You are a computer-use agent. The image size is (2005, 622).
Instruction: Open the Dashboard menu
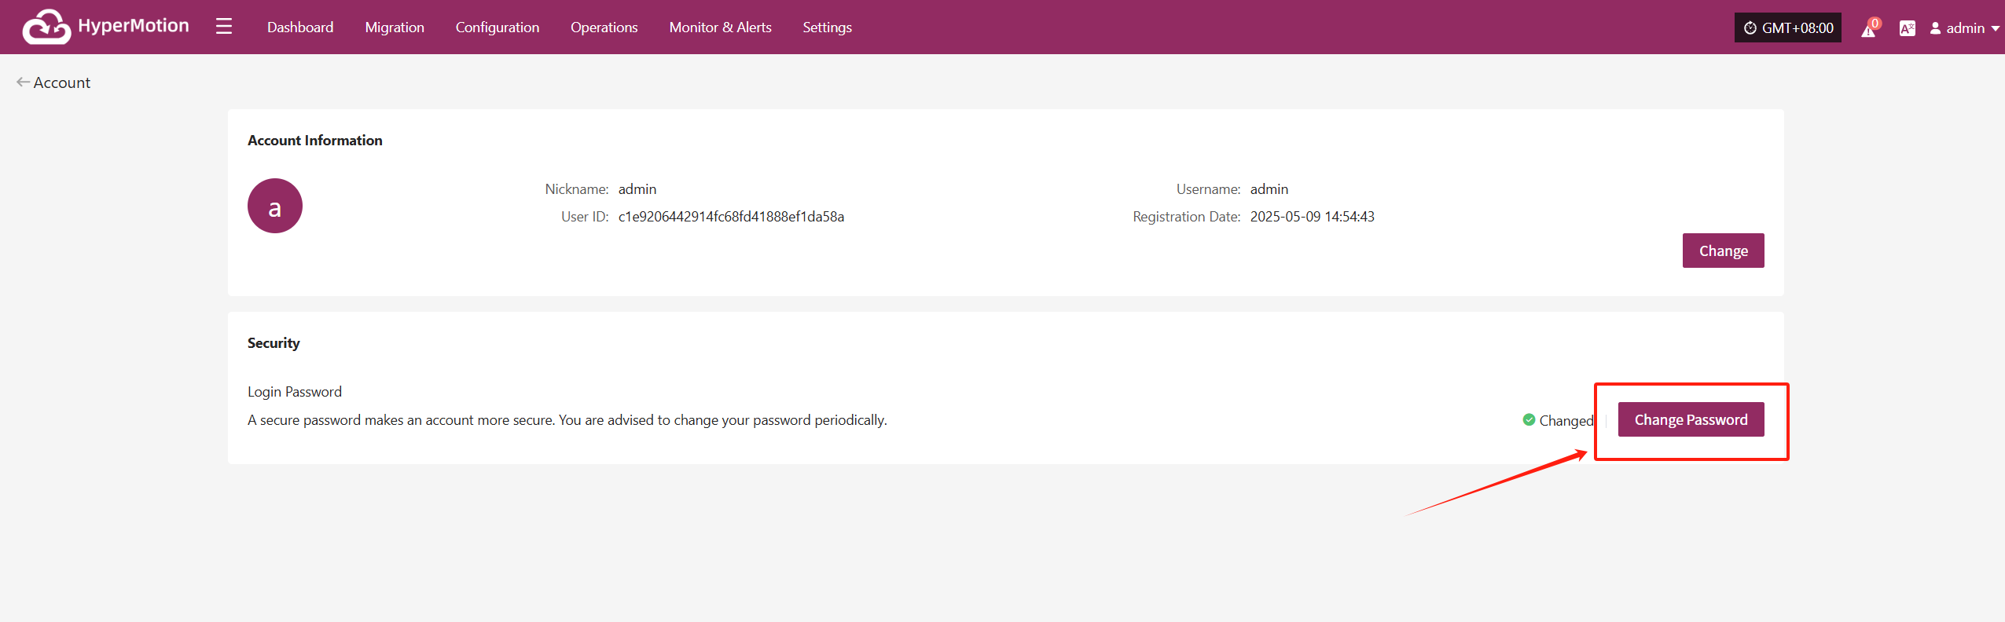tap(300, 27)
